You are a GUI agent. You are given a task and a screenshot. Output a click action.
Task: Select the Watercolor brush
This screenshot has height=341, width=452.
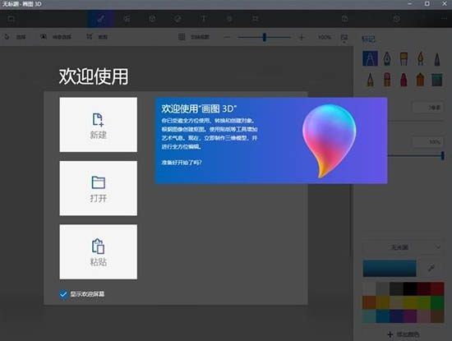420,58
